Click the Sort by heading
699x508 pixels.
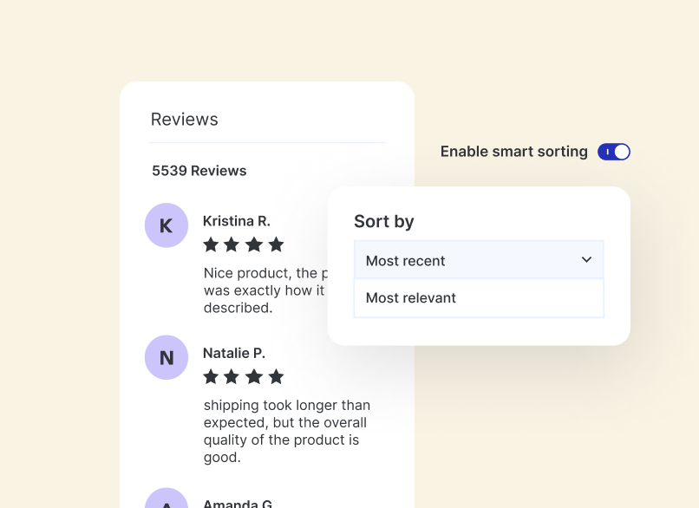click(384, 222)
